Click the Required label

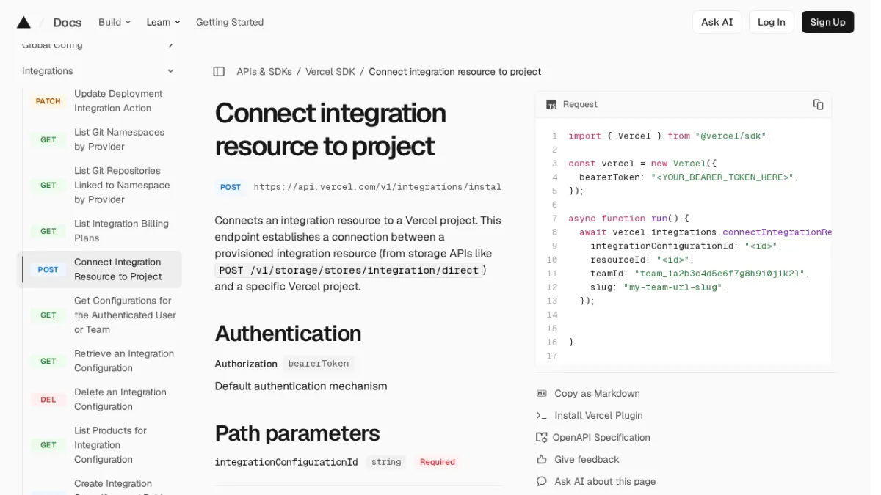[x=438, y=463]
